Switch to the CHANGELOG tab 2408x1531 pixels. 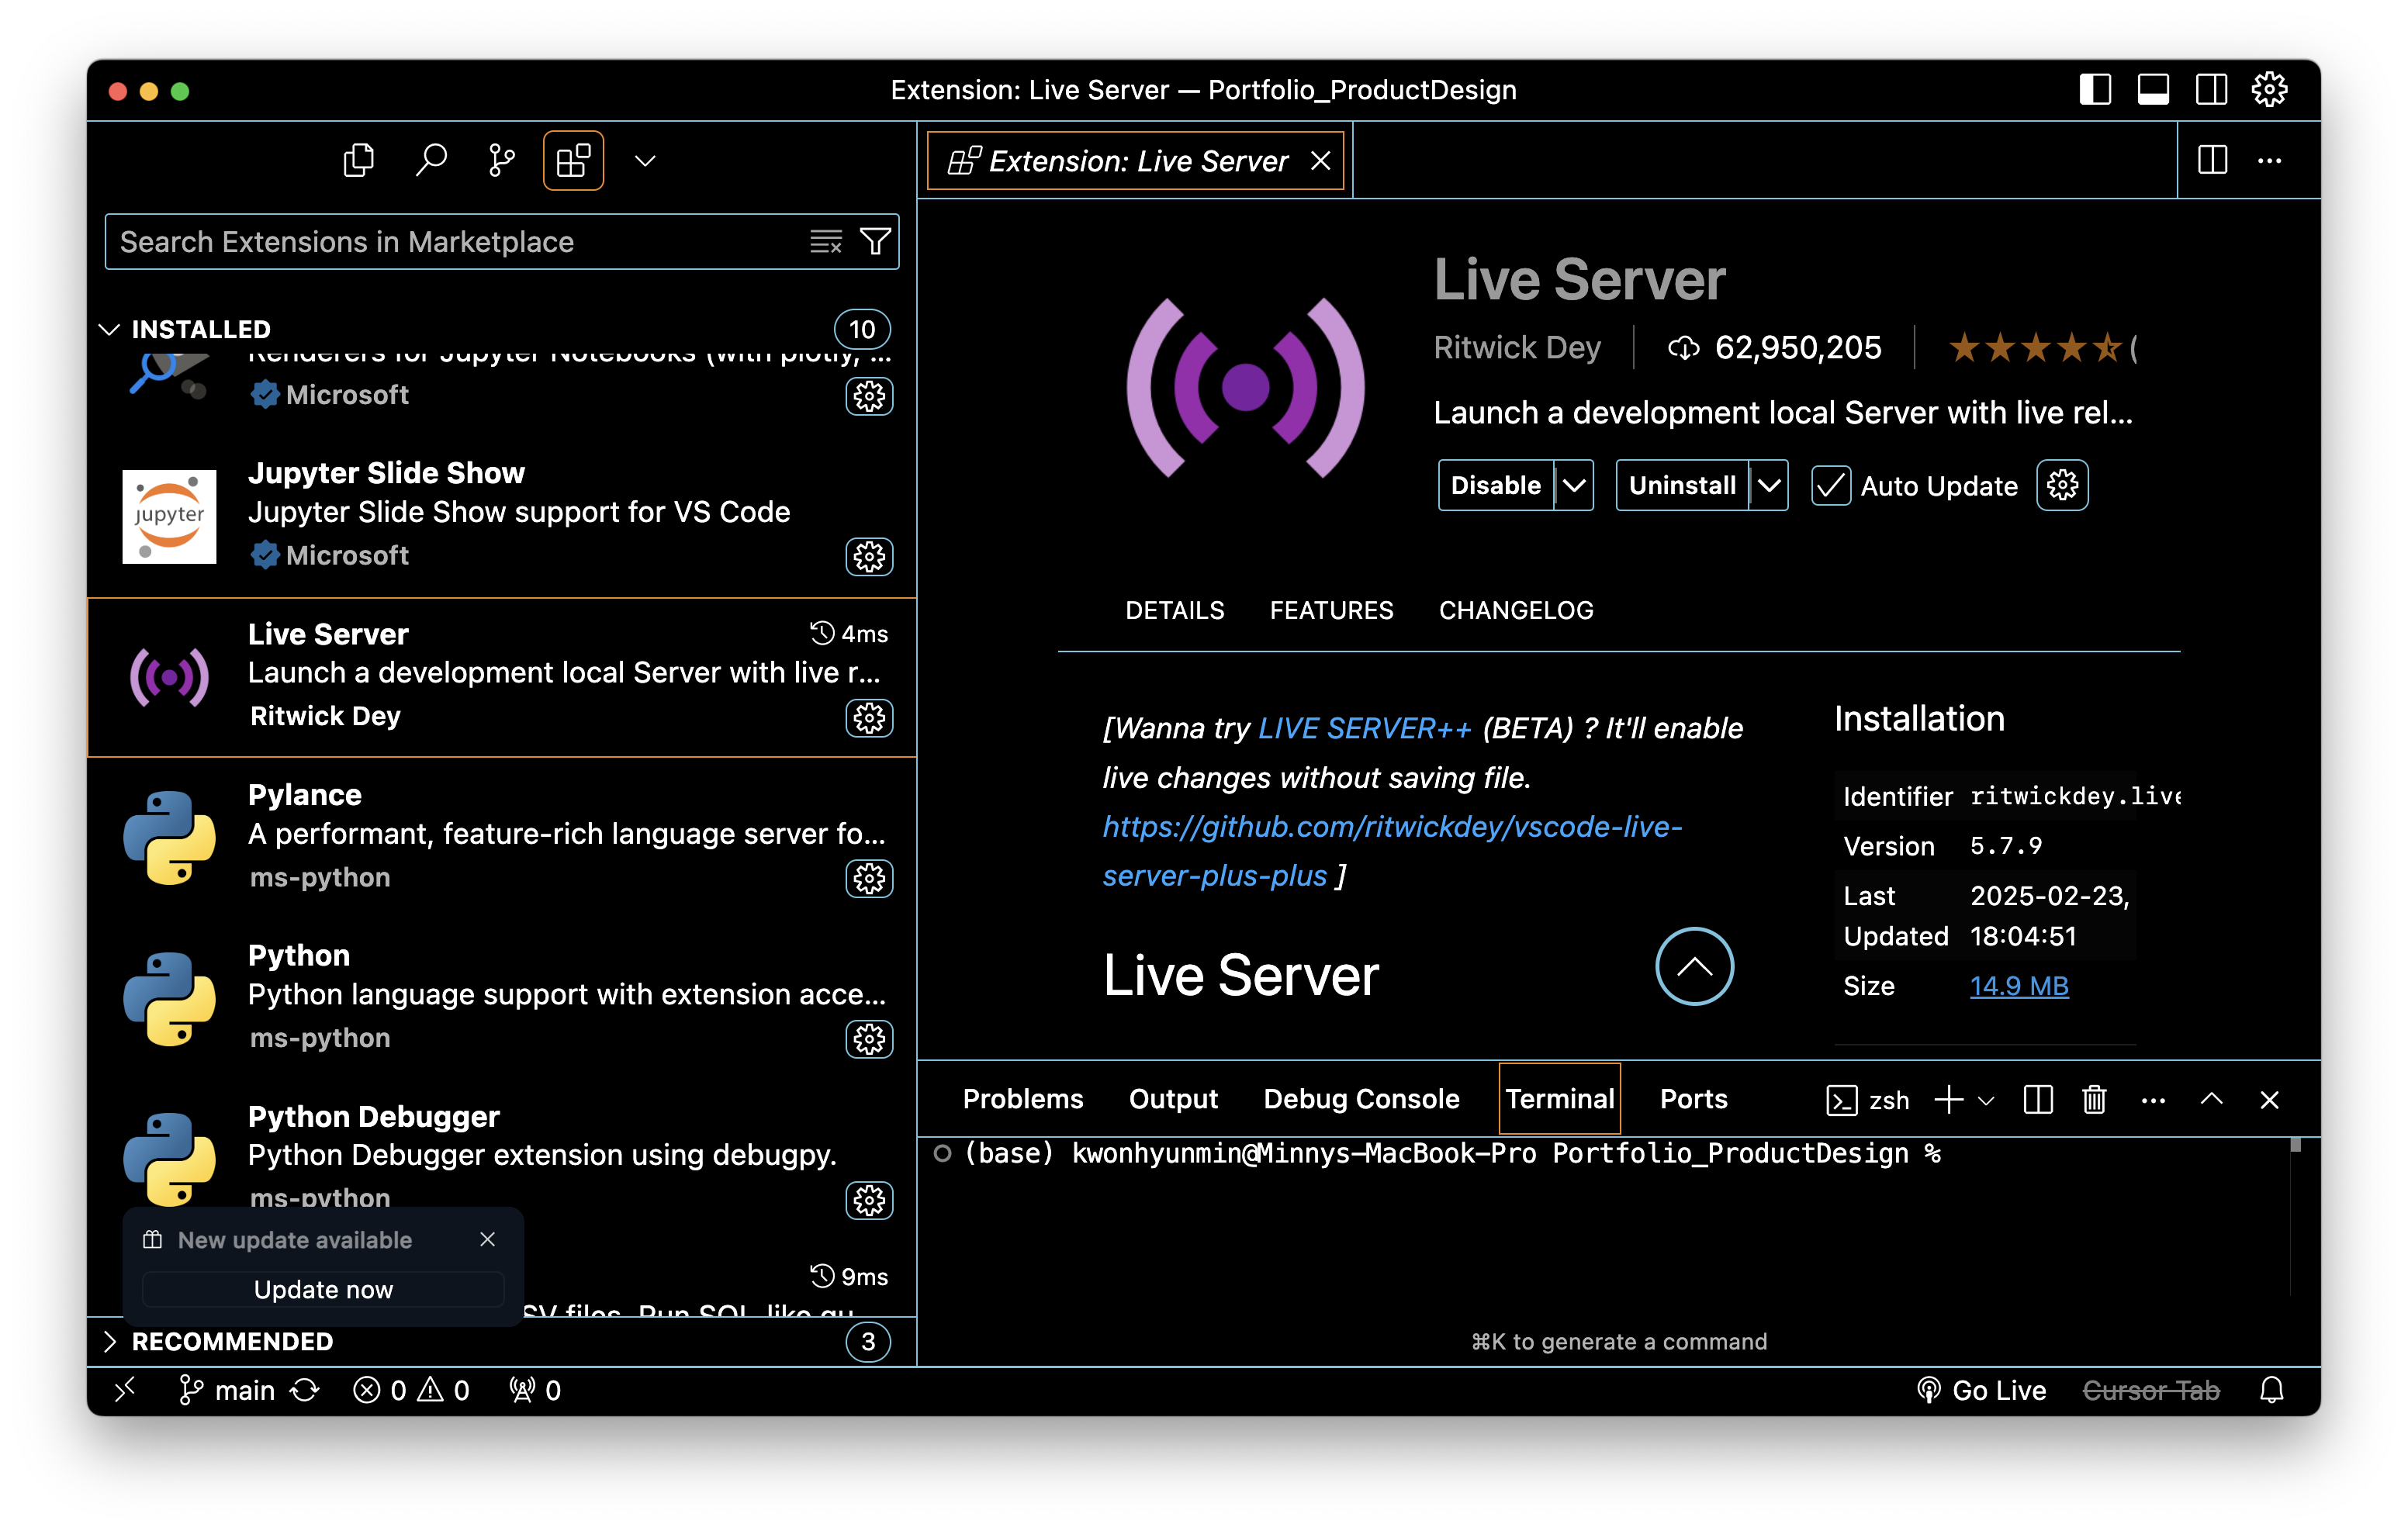1516,610
